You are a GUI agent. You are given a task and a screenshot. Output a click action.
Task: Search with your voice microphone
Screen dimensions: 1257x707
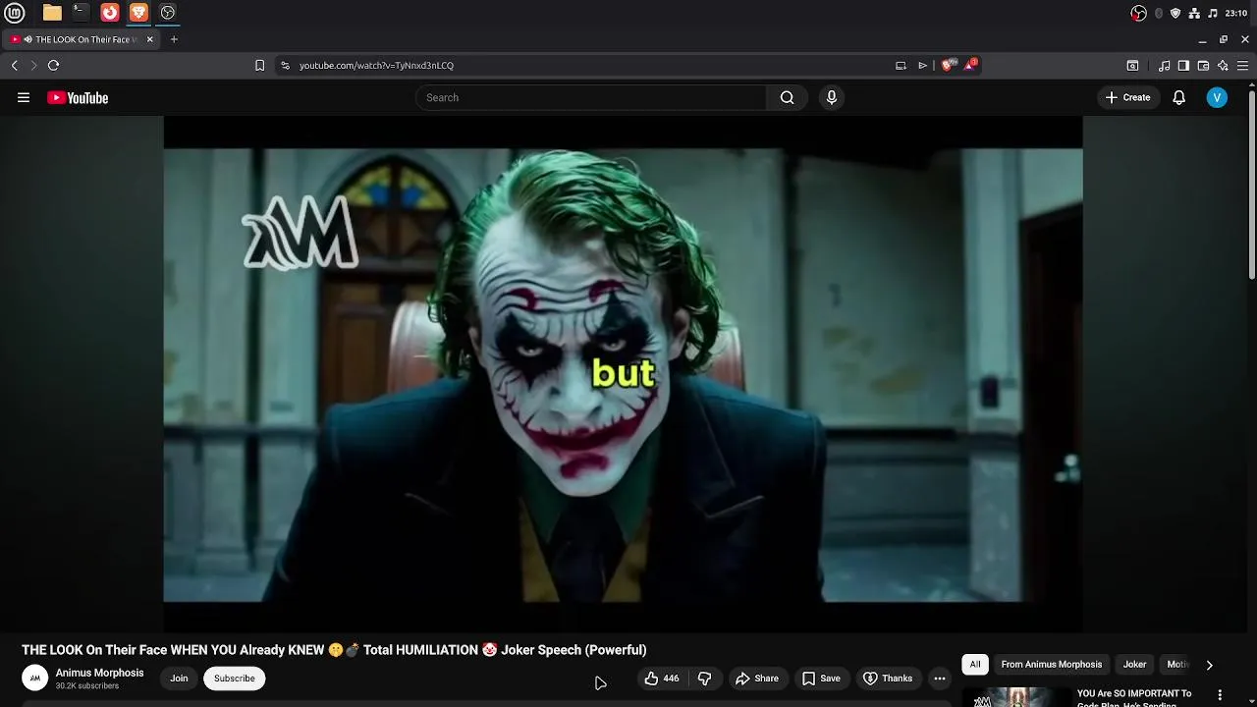pos(832,97)
